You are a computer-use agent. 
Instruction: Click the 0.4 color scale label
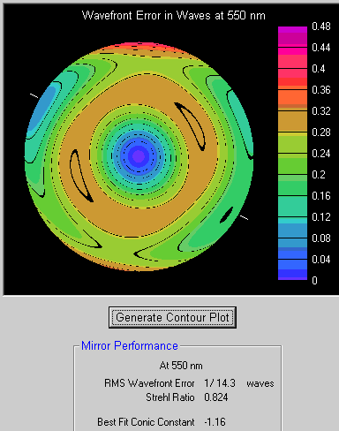[x=319, y=69]
